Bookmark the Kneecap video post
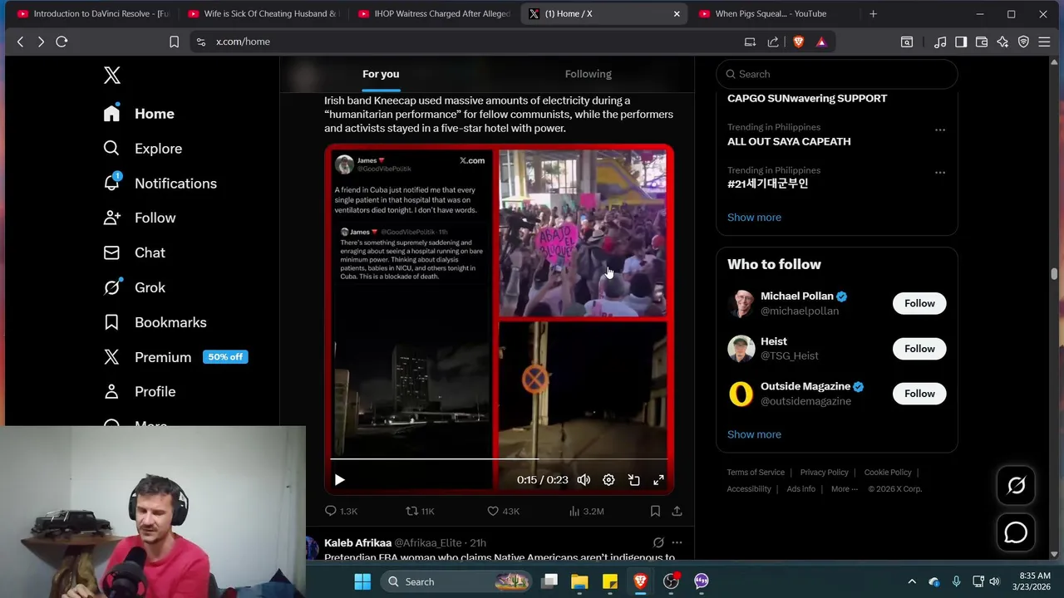Screen dimensions: 1064x598 pyautogui.click(x=655, y=511)
